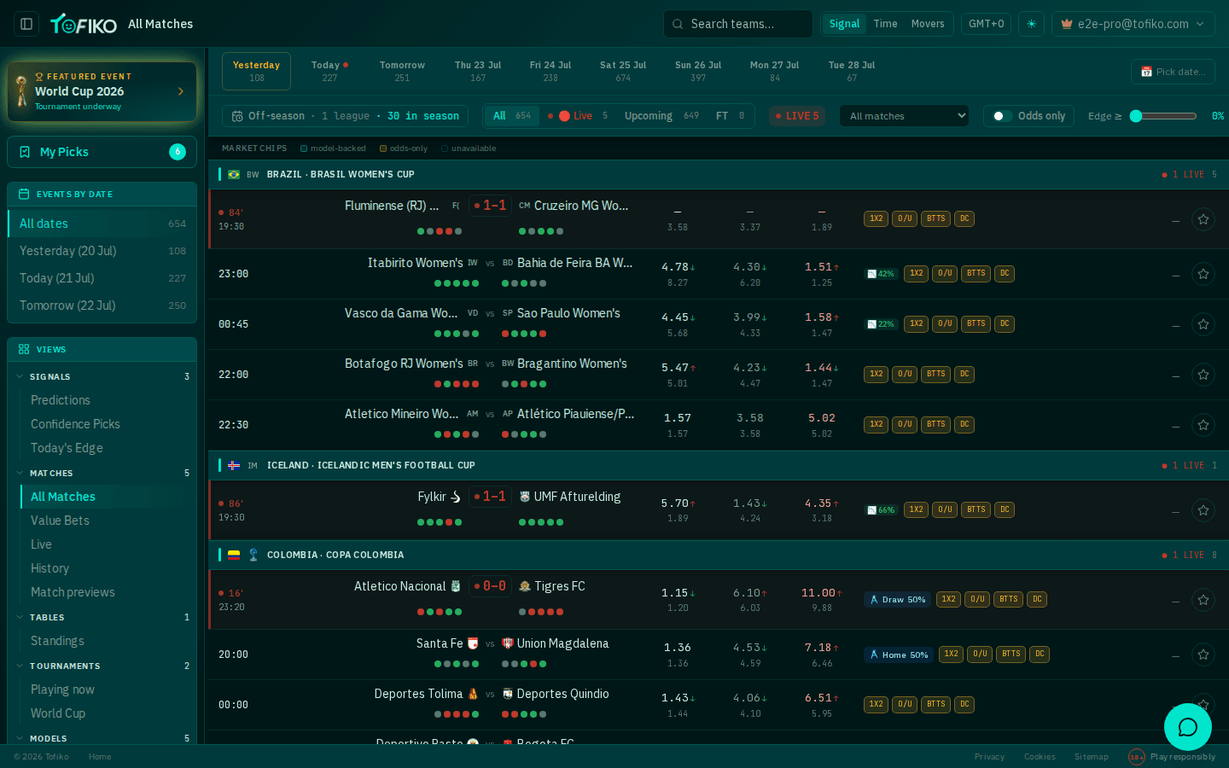Open Draw 50% prediction chip

click(x=897, y=600)
